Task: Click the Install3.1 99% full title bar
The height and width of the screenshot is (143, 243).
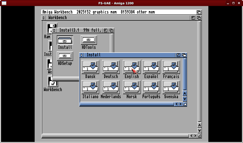Action: click(x=80, y=30)
